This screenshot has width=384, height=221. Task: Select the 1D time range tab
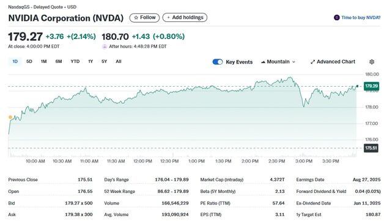15,62
